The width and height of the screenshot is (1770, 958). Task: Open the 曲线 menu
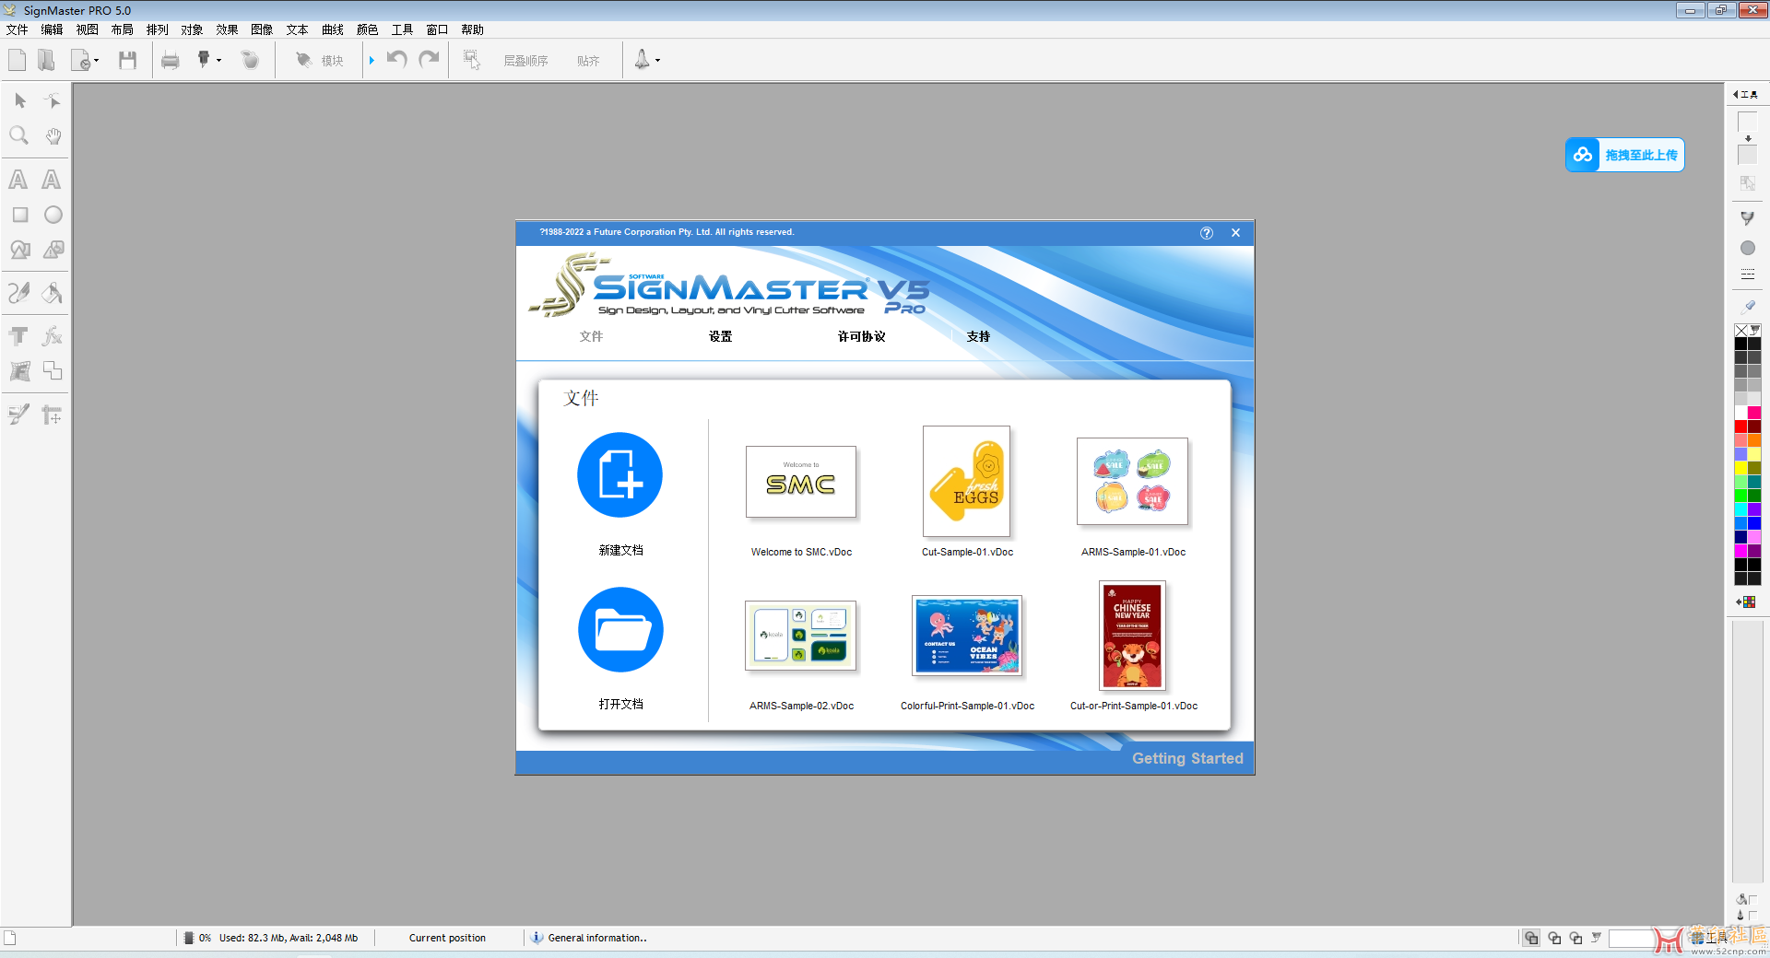[333, 29]
